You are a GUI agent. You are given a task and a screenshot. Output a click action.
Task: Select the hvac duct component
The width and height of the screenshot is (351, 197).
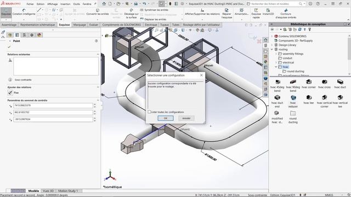click(340, 84)
